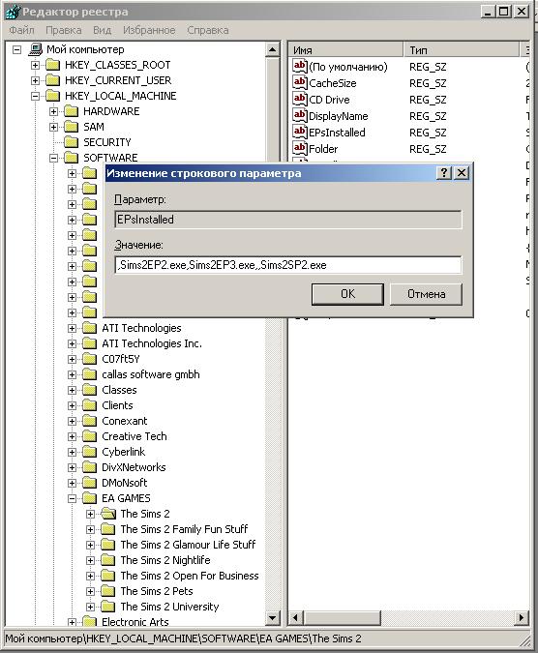Open the Избранное menu
The width and height of the screenshot is (538, 653).
149,30
